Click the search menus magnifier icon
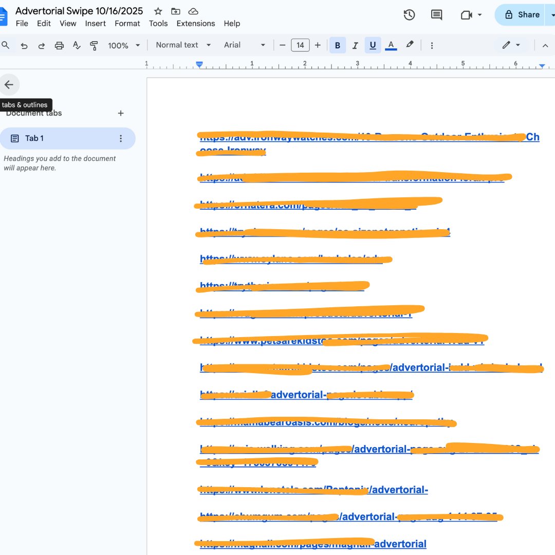Screen dimensions: 555x555 click(6, 45)
